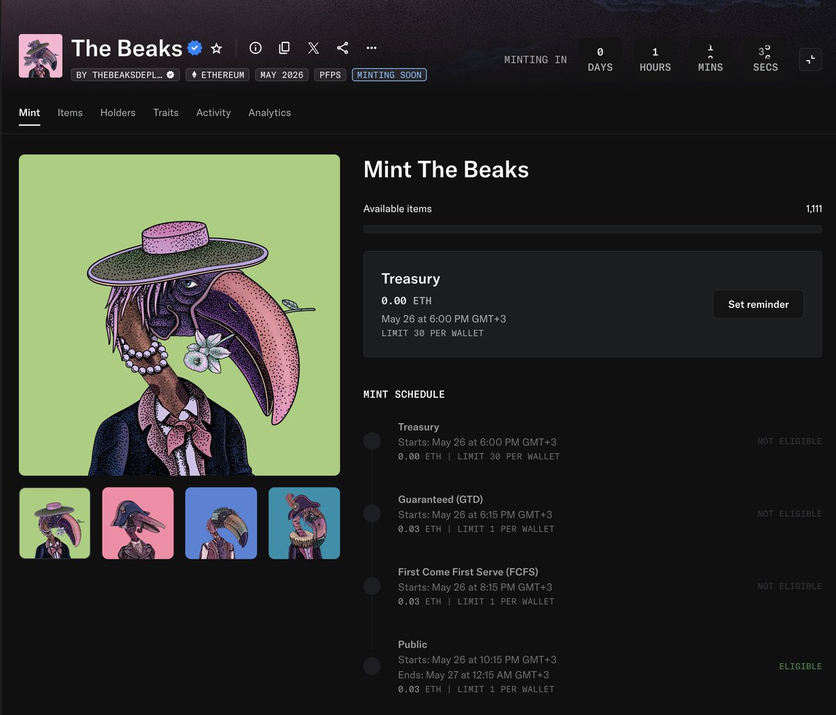Screen dimensions: 836x715
Task: Click the MINTING IN label
Action: click(536, 60)
